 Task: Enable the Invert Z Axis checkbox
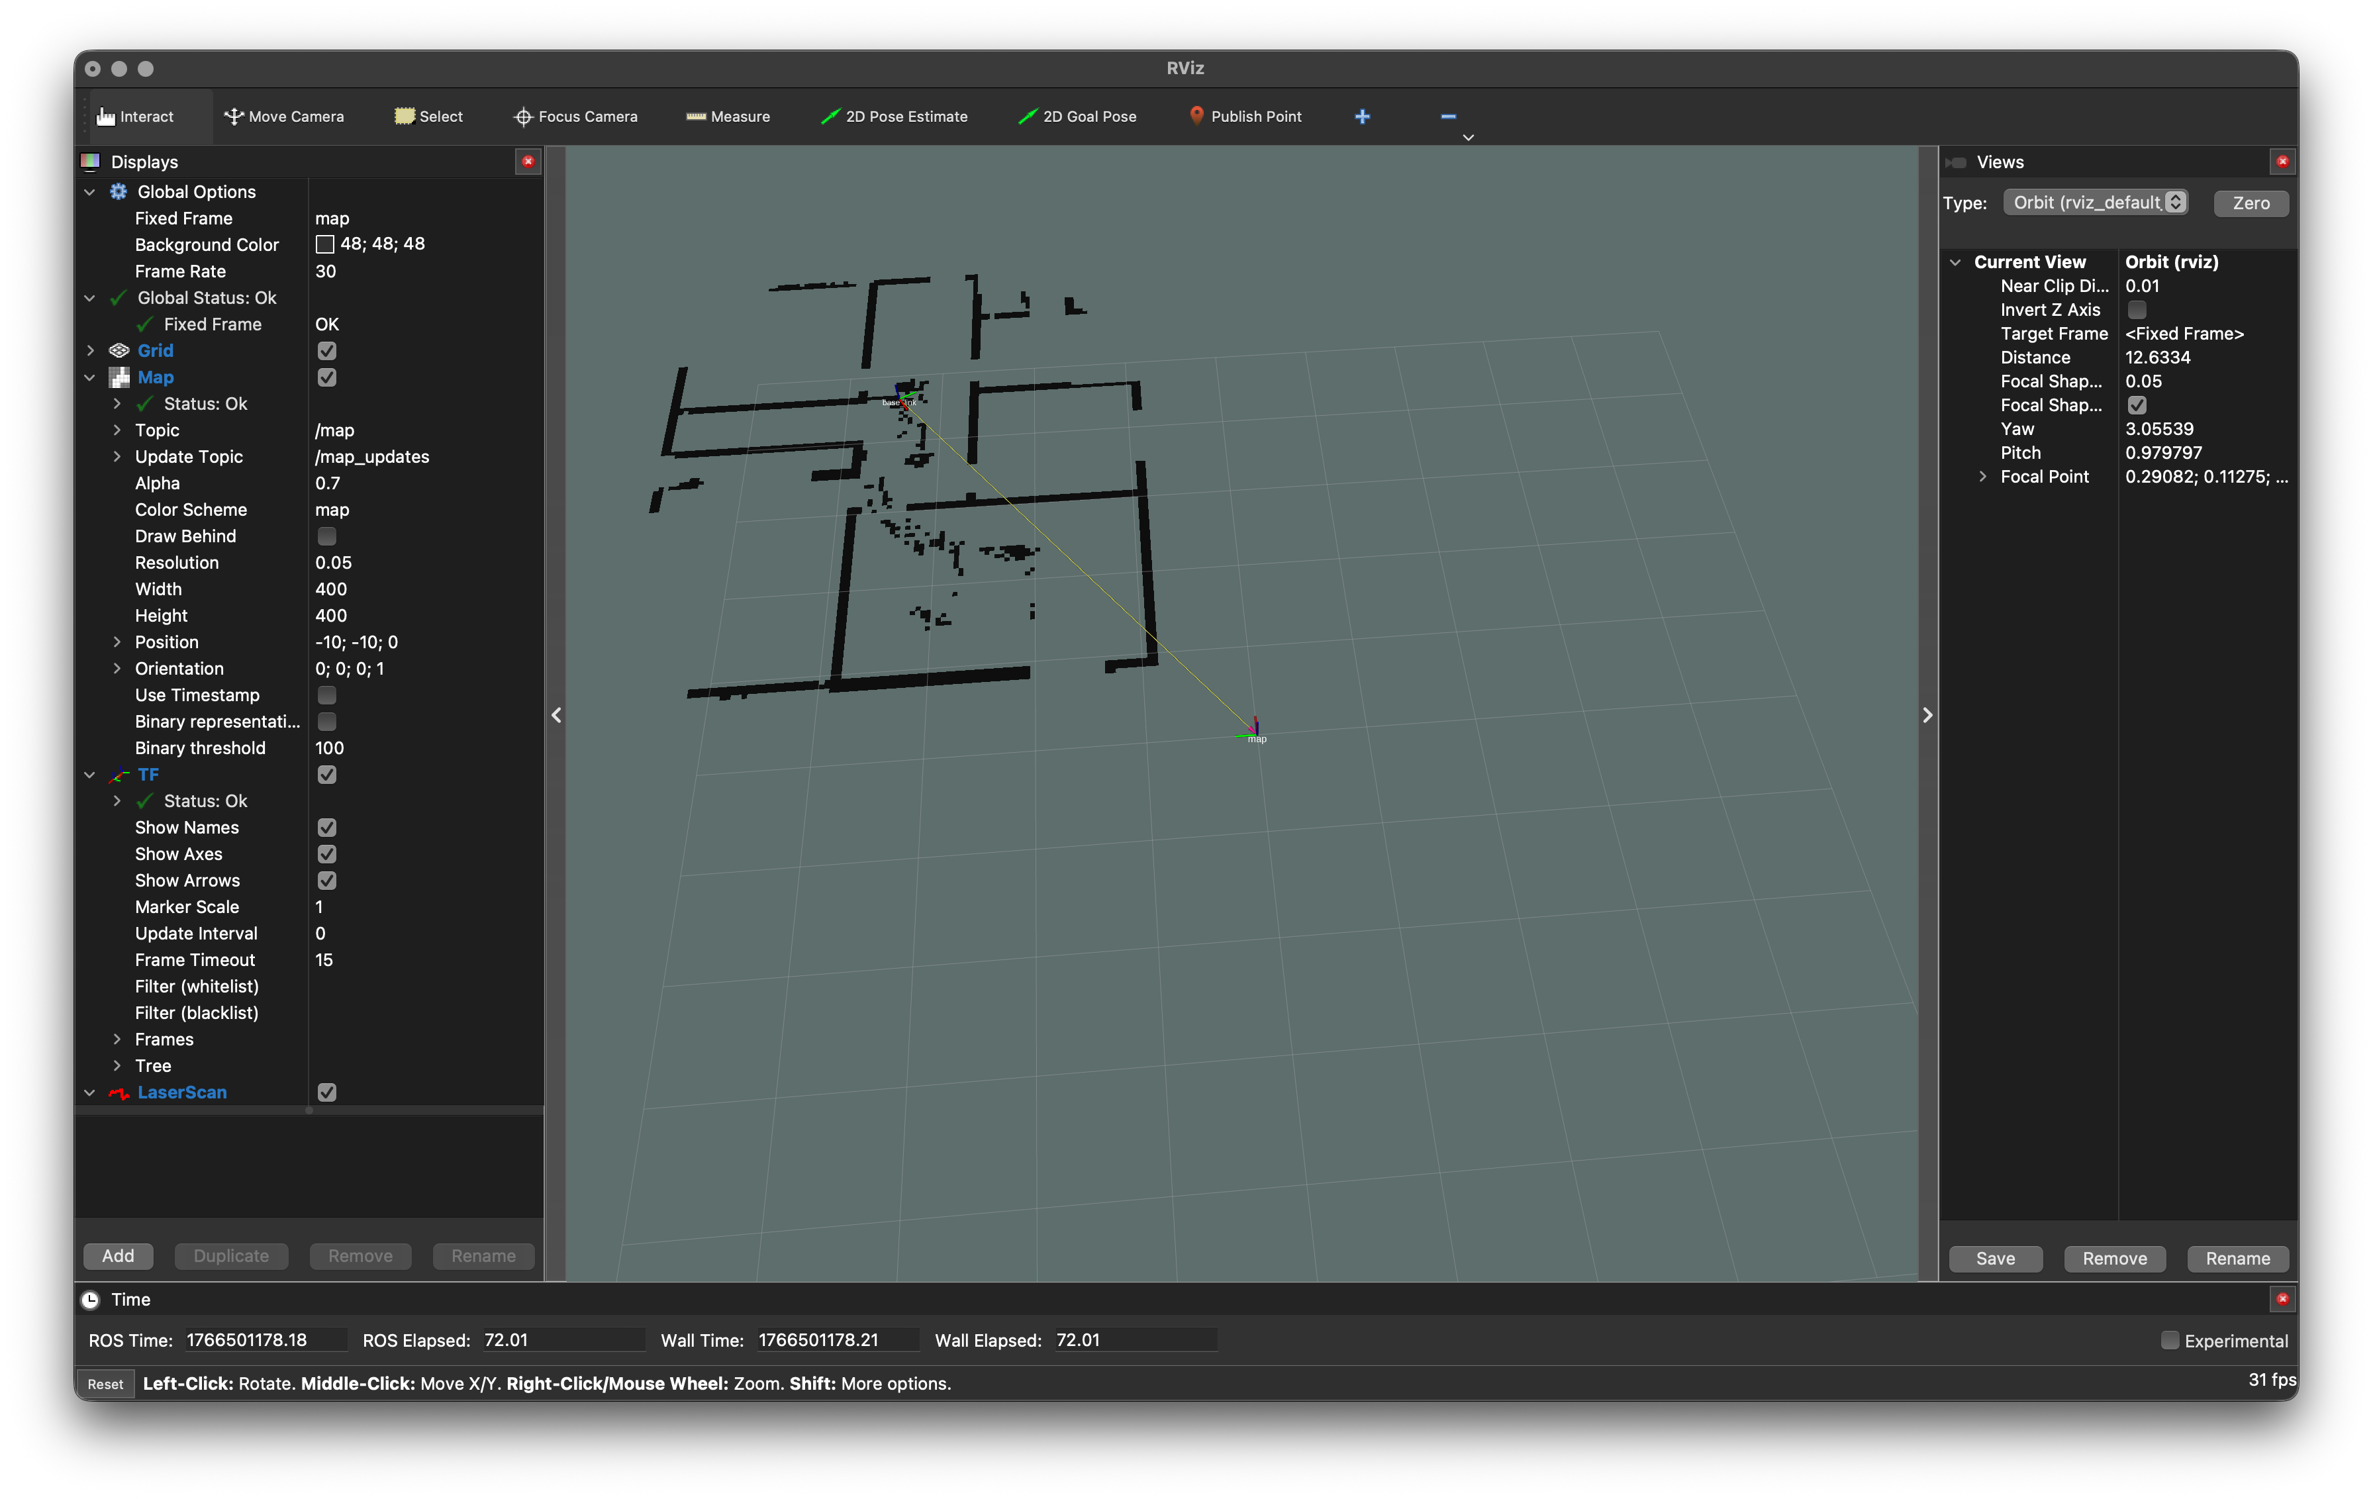(2137, 309)
